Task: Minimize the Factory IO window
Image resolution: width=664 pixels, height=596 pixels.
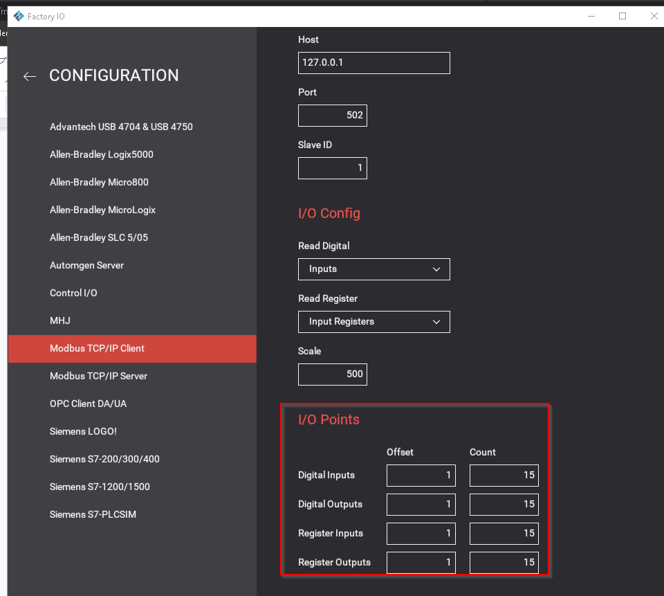Action: coord(591,16)
